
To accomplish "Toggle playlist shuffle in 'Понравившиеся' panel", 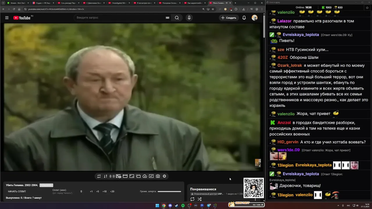I will pos(200,199).
